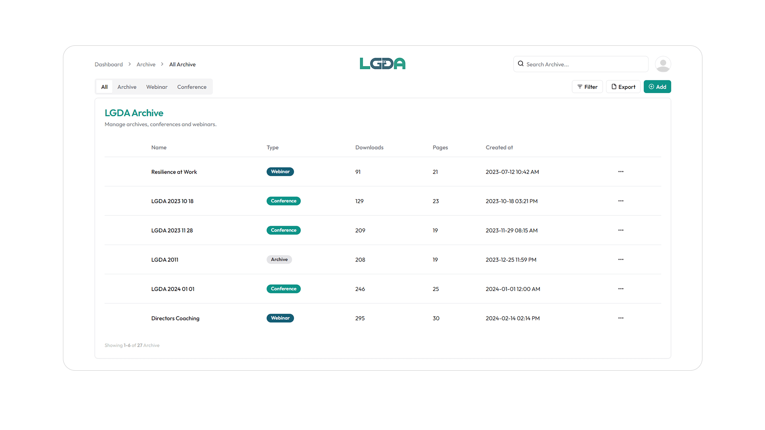Click the downloads value 129
Image resolution: width=765 pixels, height=430 pixels.
tap(359, 201)
